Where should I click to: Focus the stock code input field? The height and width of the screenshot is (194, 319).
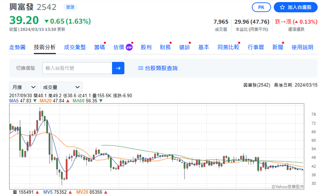tap(77, 68)
